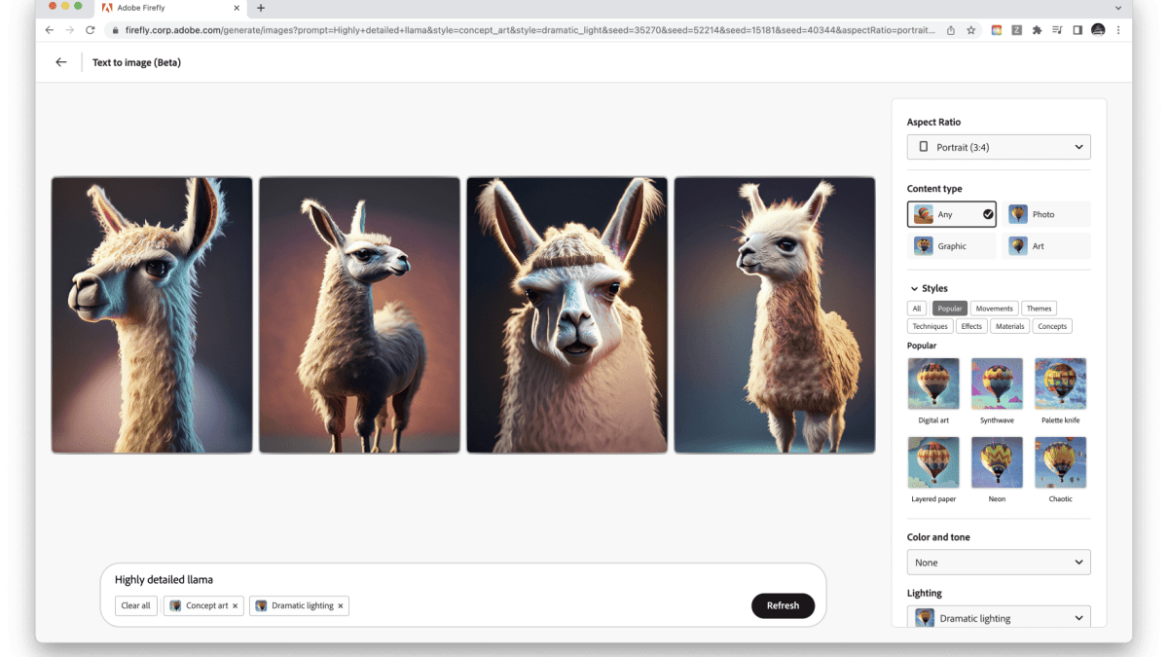Reload the page with browser refresh icon

pos(91,30)
